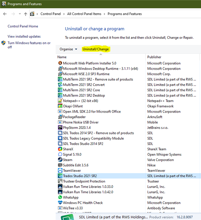Click the Valve Corporation publisher cell
This screenshot has height=220, width=201.
pyautogui.click(x=160, y=160)
